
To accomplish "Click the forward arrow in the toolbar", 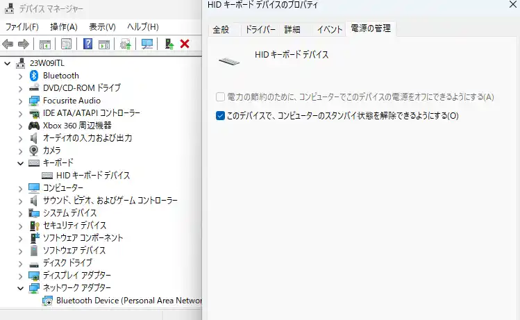I will [24, 44].
